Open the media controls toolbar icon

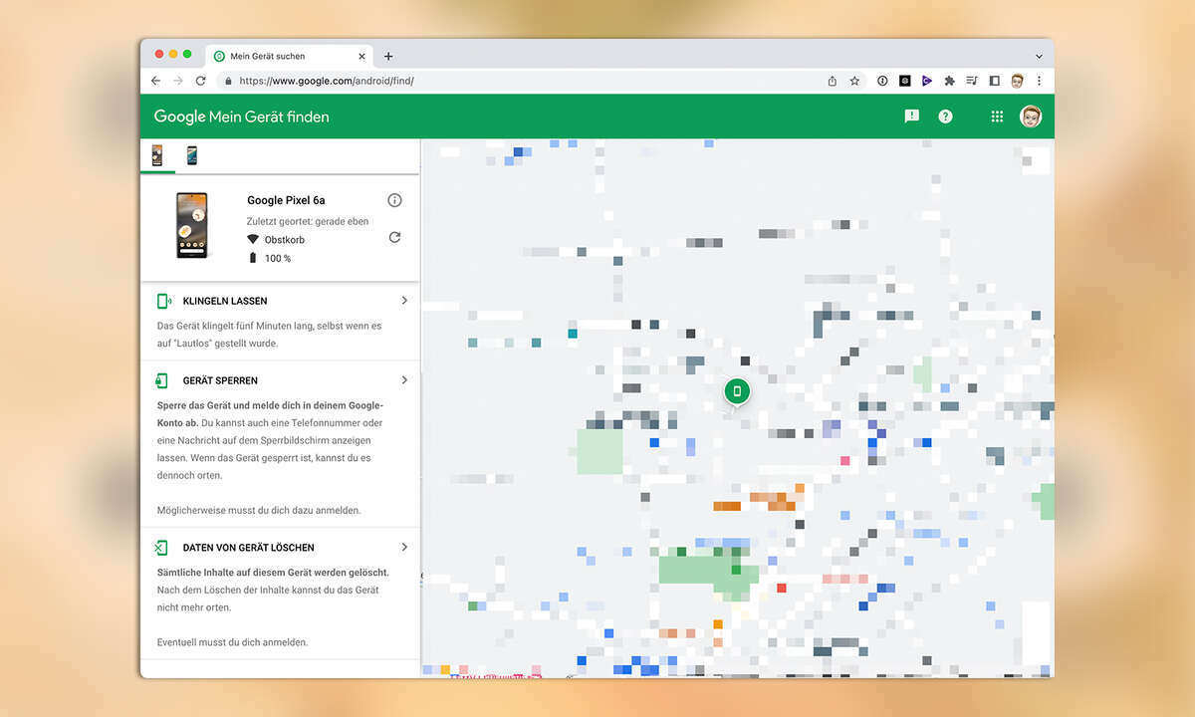(x=972, y=81)
